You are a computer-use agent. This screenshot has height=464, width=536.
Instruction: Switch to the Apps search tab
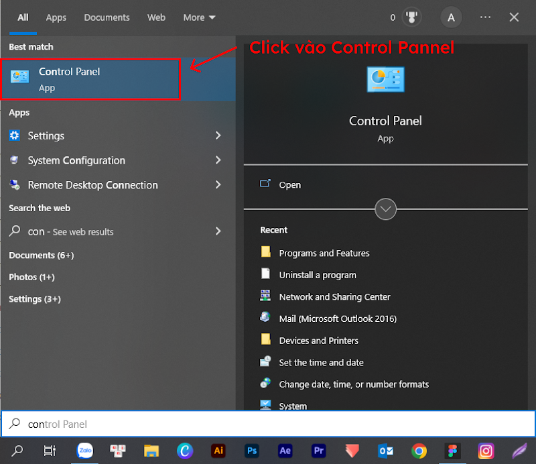pyautogui.click(x=56, y=17)
